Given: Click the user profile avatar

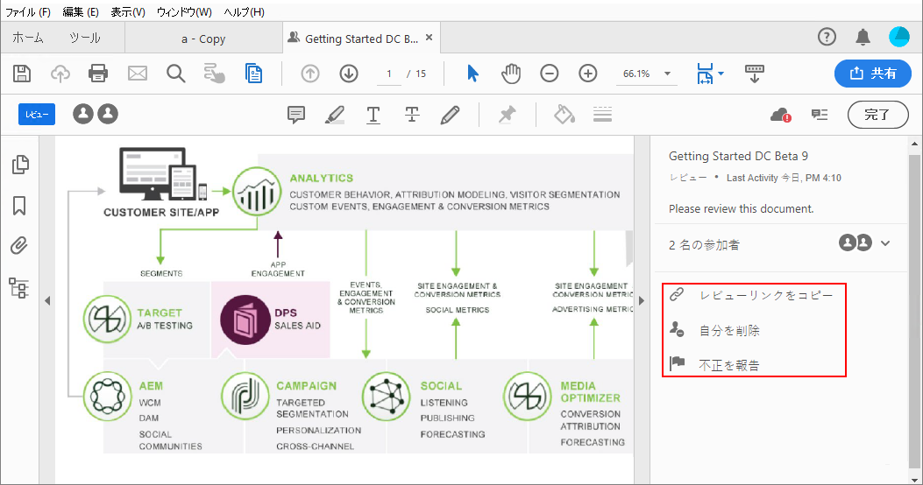Looking at the screenshot, I should tap(898, 37).
